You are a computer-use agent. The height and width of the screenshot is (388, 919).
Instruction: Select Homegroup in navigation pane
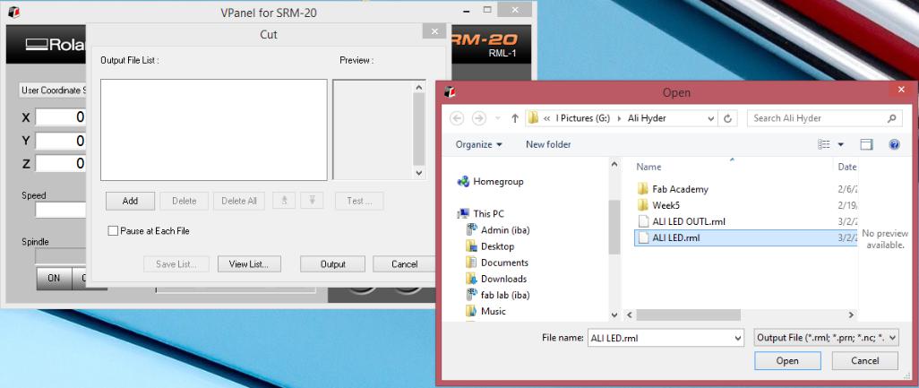[x=490, y=182]
